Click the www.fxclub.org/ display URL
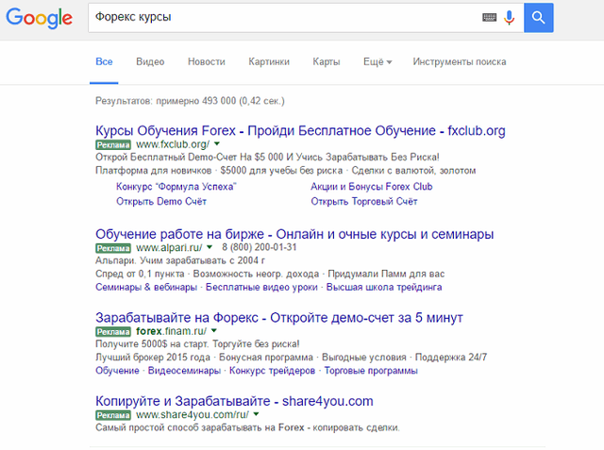The image size is (604, 450). 173,144
